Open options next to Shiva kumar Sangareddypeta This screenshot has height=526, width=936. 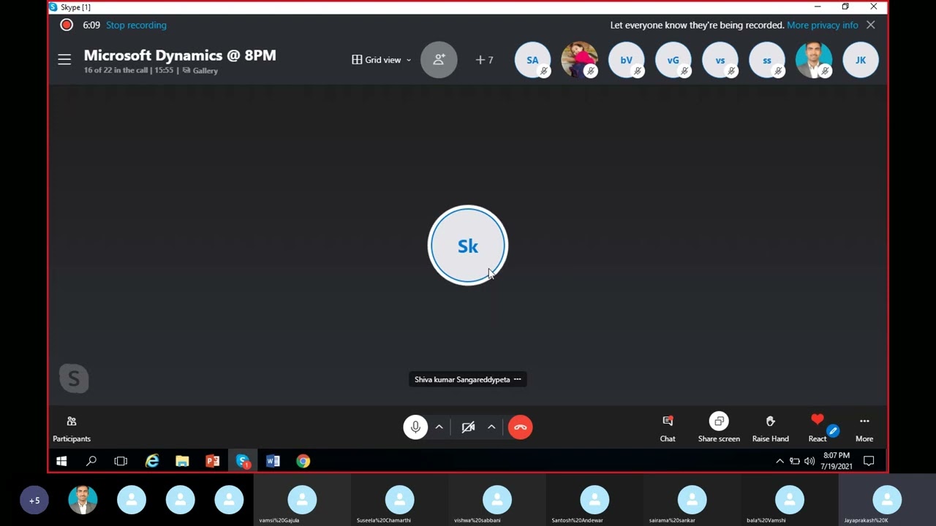tap(517, 379)
